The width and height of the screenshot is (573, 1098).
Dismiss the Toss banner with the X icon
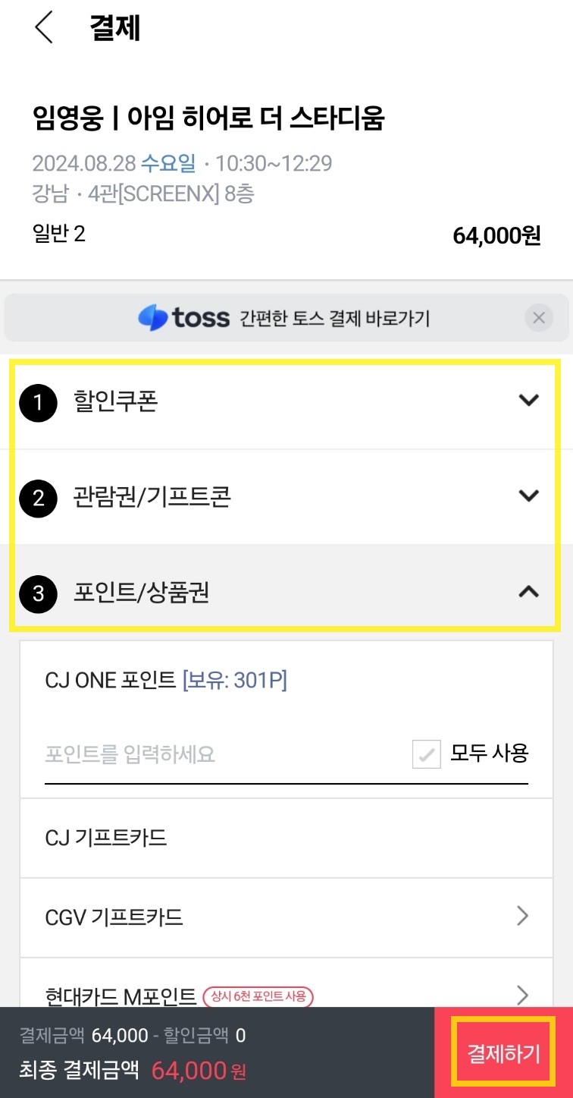coord(539,318)
